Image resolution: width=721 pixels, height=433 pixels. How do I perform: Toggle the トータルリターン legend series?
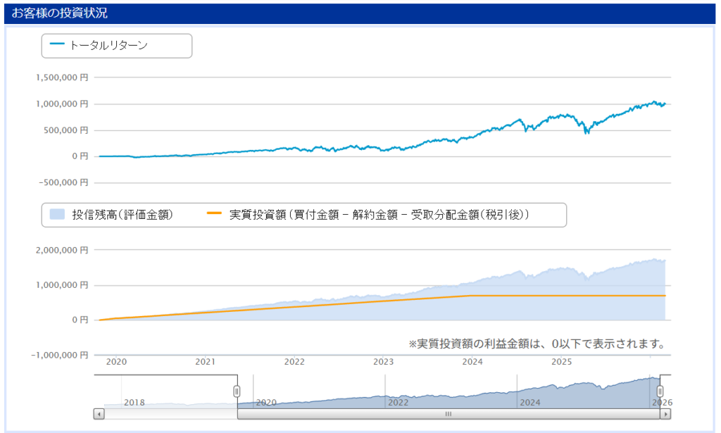(x=108, y=46)
